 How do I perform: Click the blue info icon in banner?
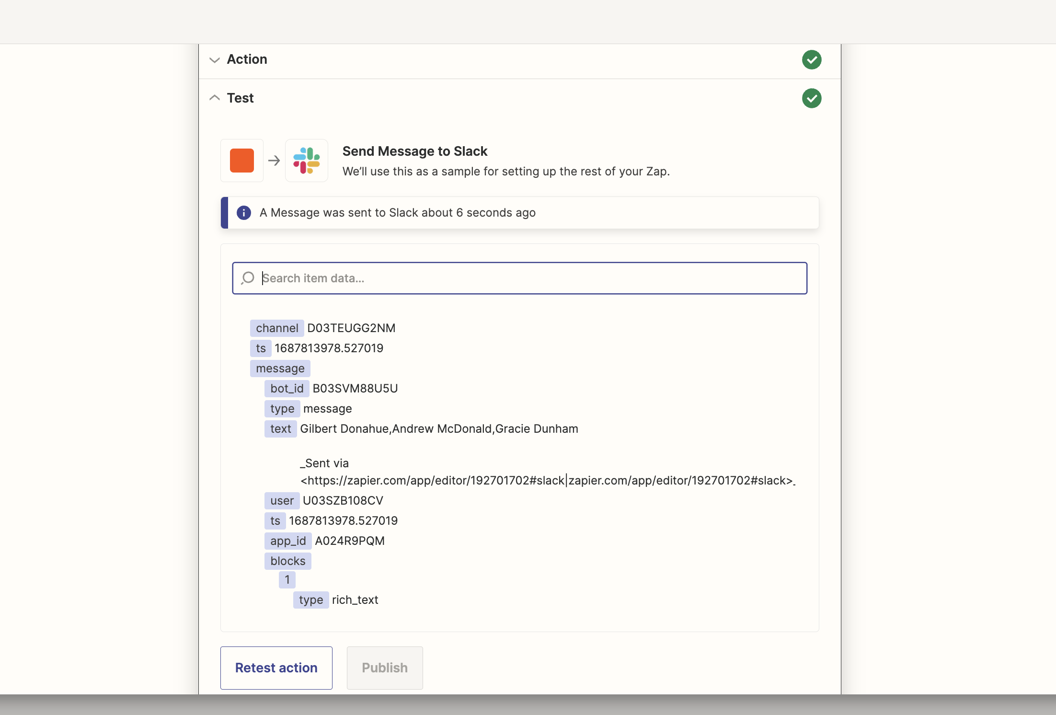pyautogui.click(x=243, y=213)
